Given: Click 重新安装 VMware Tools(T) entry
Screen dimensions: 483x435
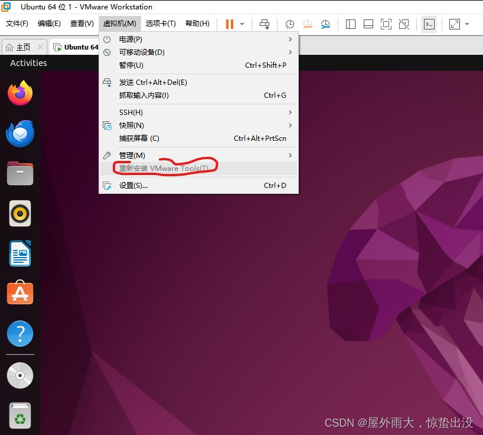Looking at the screenshot, I should click(x=198, y=169).
